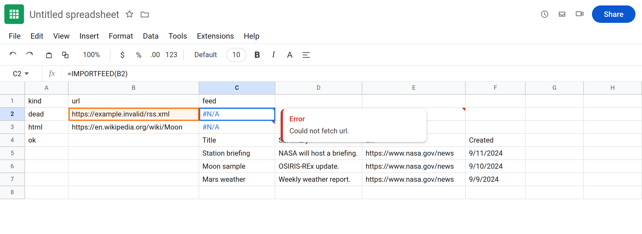Toggle bold formatting
642x234 pixels.
[x=257, y=55]
